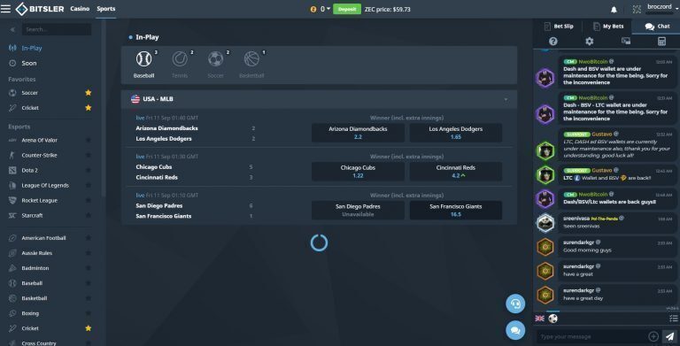Unfavorite Cricket under Favorites
The height and width of the screenshot is (346, 680).
coord(89,108)
